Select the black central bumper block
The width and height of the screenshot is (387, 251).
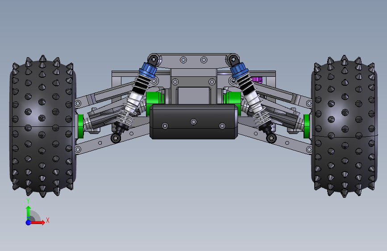pos(194,121)
